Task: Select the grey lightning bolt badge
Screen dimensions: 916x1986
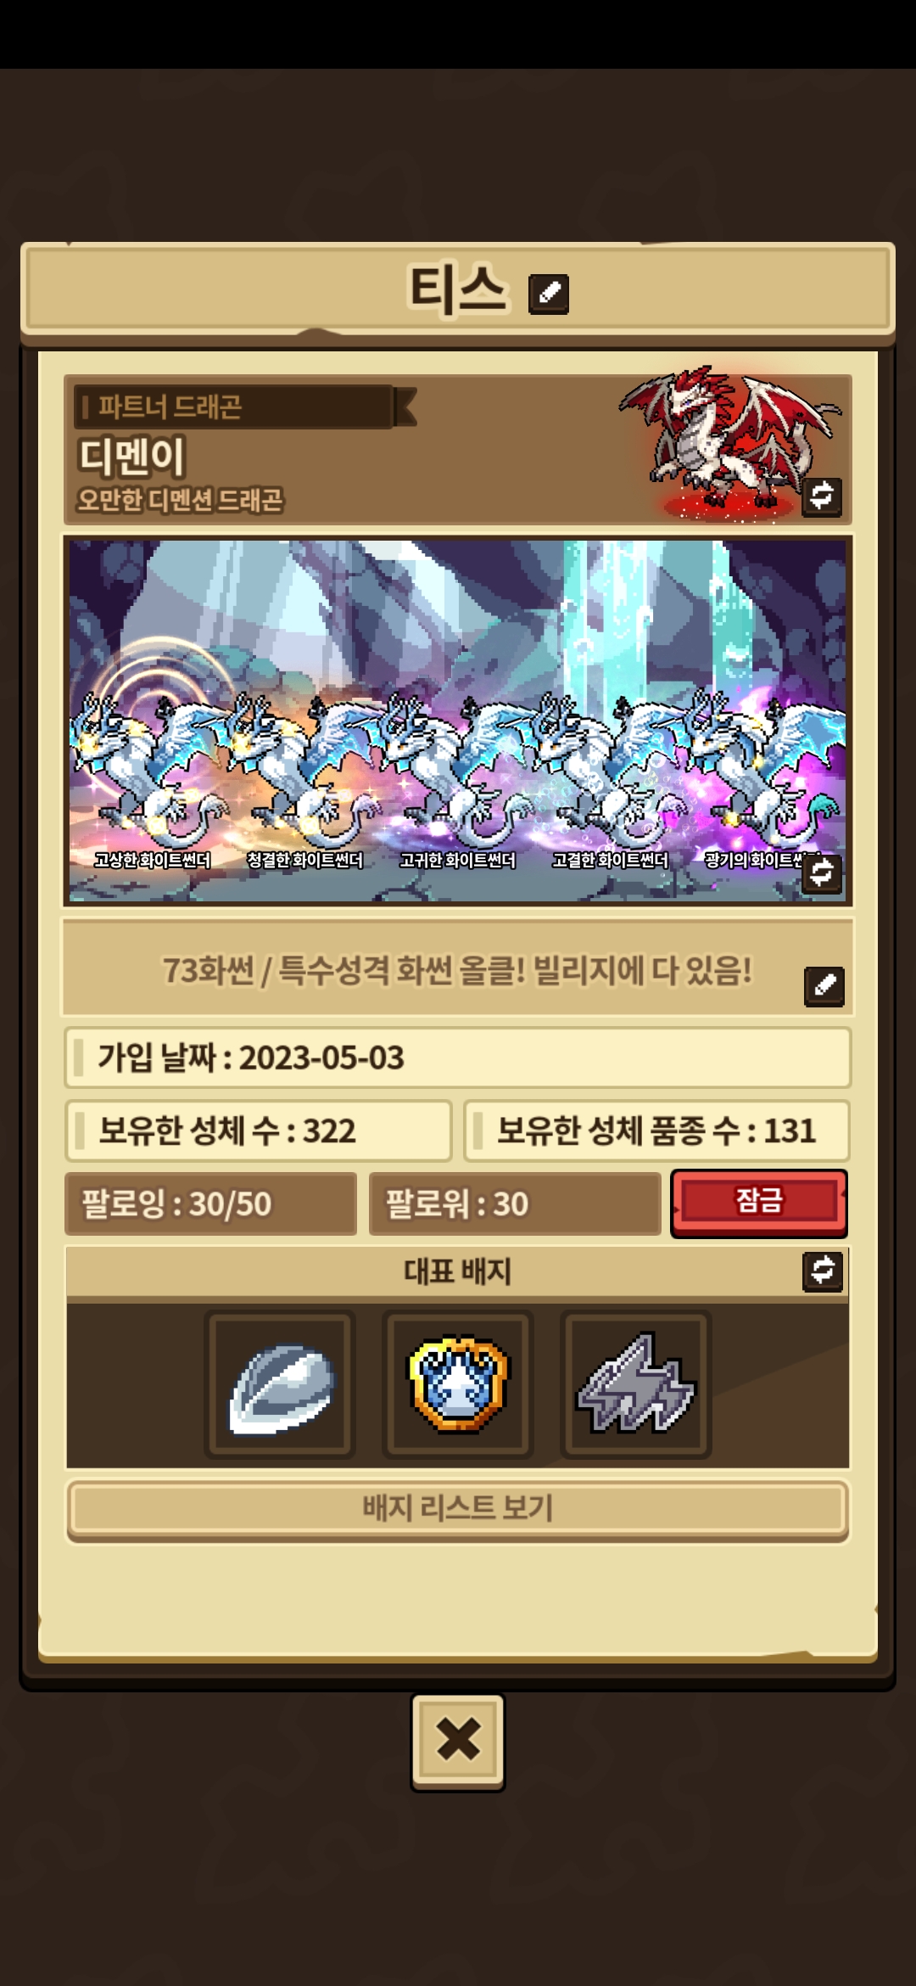Action: 636,1384
